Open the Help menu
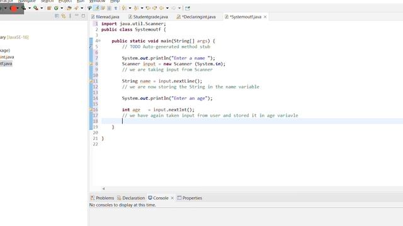 pyautogui.click(x=115, y=1)
